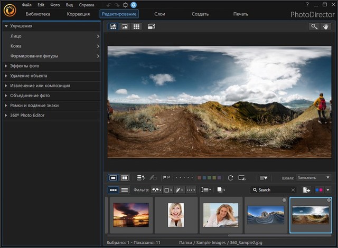The height and width of the screenshot is (248, 338).
Task: Open Формирование фигуры option
Action: pyautogui.click(x=34, y=56)
